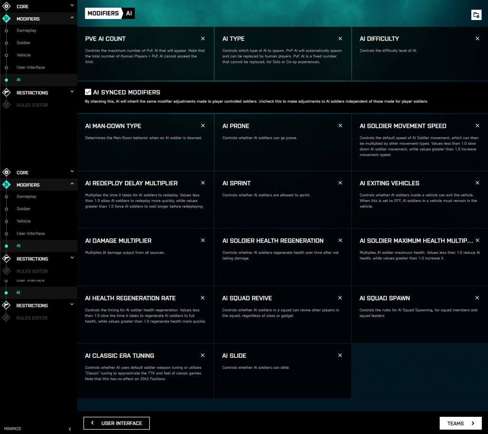
Task: Collapse sidebar using the Minimize arrow
Action: point(70,429)
